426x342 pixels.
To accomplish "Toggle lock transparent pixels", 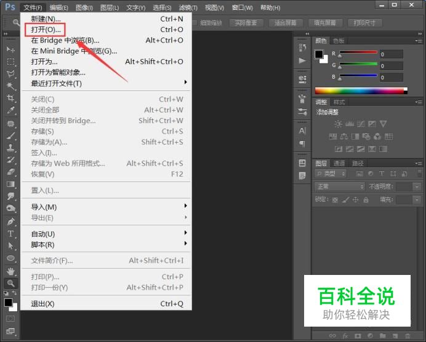I will coord(335,200).
